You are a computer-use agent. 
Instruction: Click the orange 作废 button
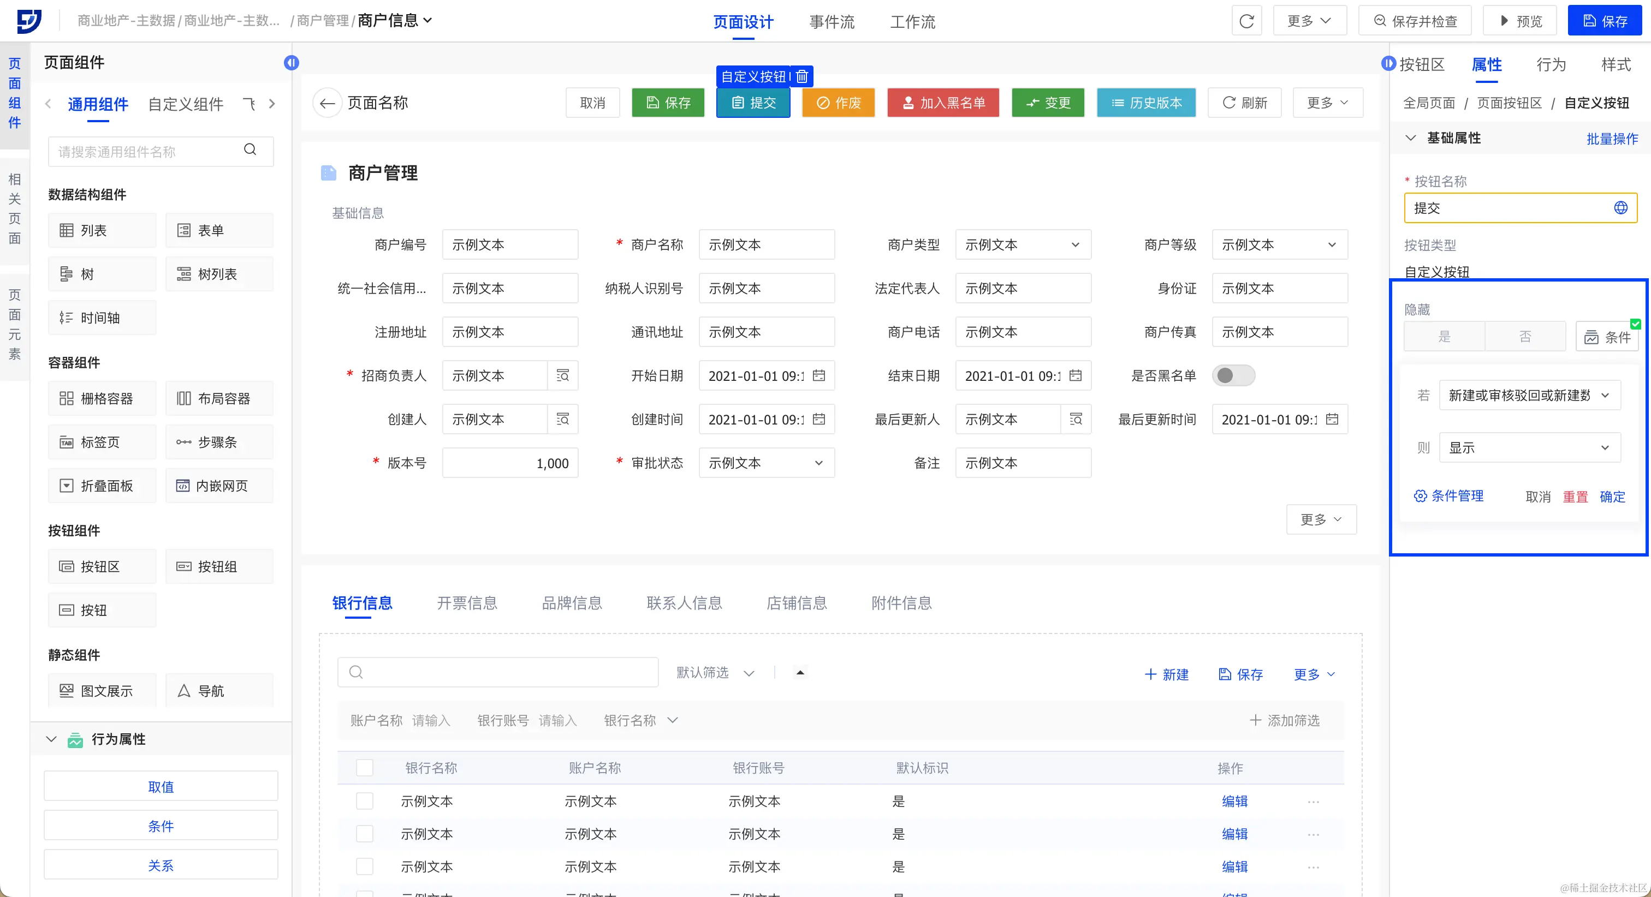(x=838, y=103)
